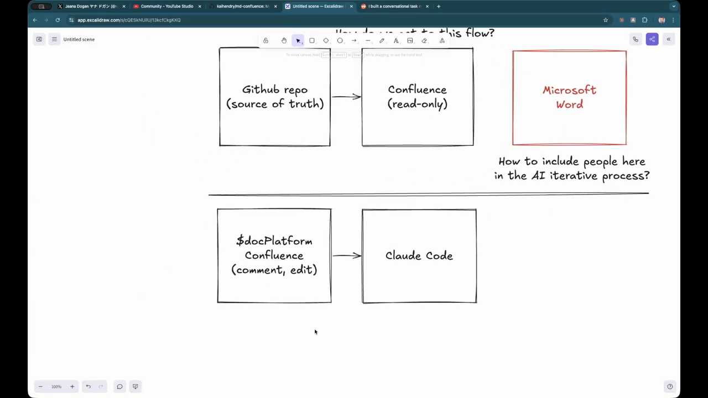Switch to the Eraser tool
This screenshot has width=708, height=398.
coord(424,40)
